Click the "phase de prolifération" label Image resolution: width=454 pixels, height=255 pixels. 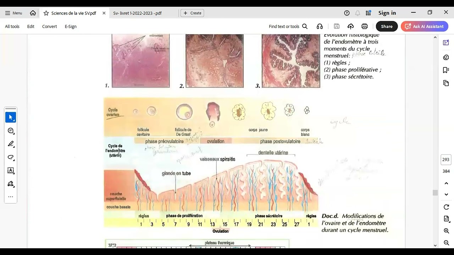(x=184, y=216)
